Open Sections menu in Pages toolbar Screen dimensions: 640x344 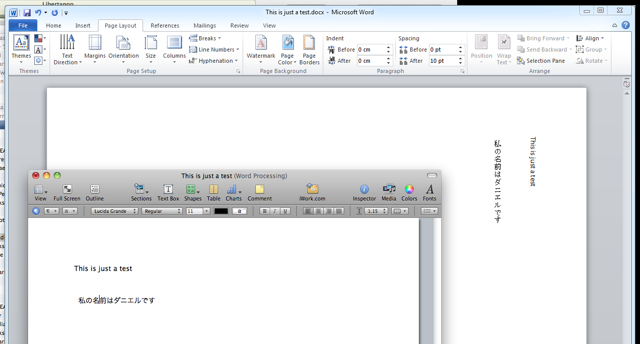[x=141, y=193]
